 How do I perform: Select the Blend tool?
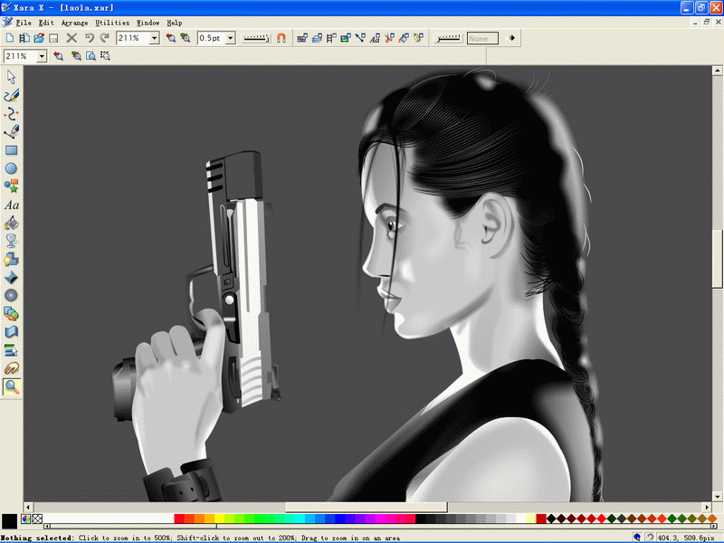point(11,313)
